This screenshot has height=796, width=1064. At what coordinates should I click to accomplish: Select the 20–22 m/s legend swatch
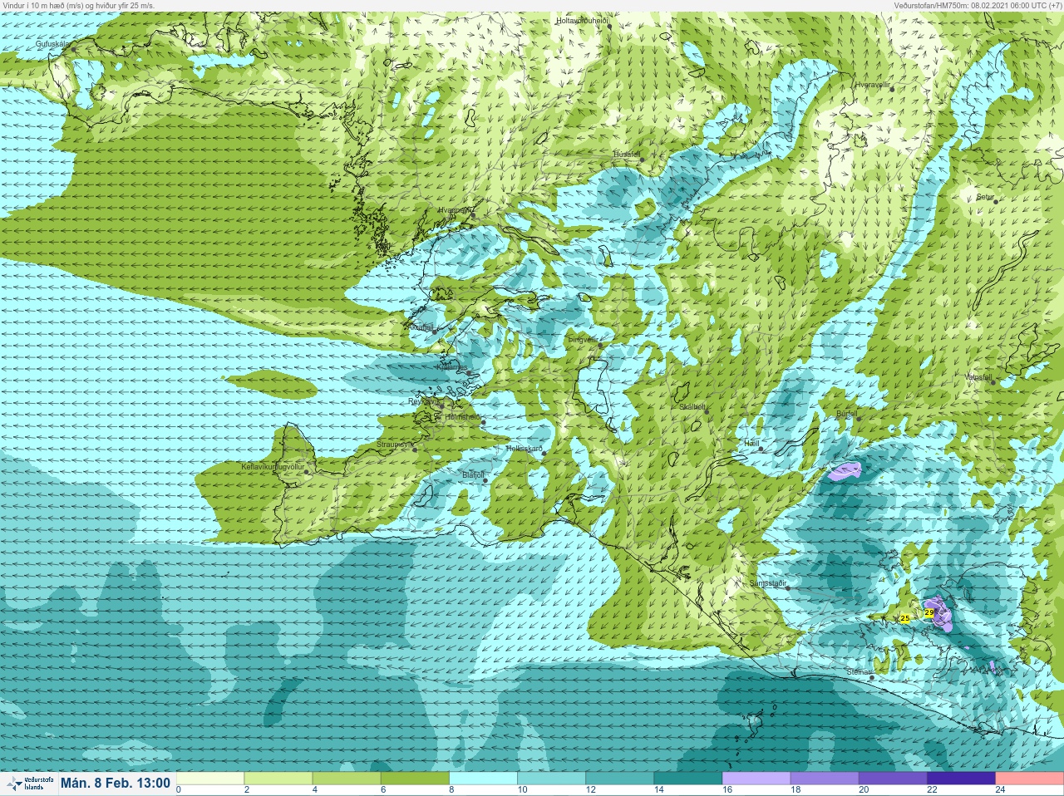(x=893, y=779)
